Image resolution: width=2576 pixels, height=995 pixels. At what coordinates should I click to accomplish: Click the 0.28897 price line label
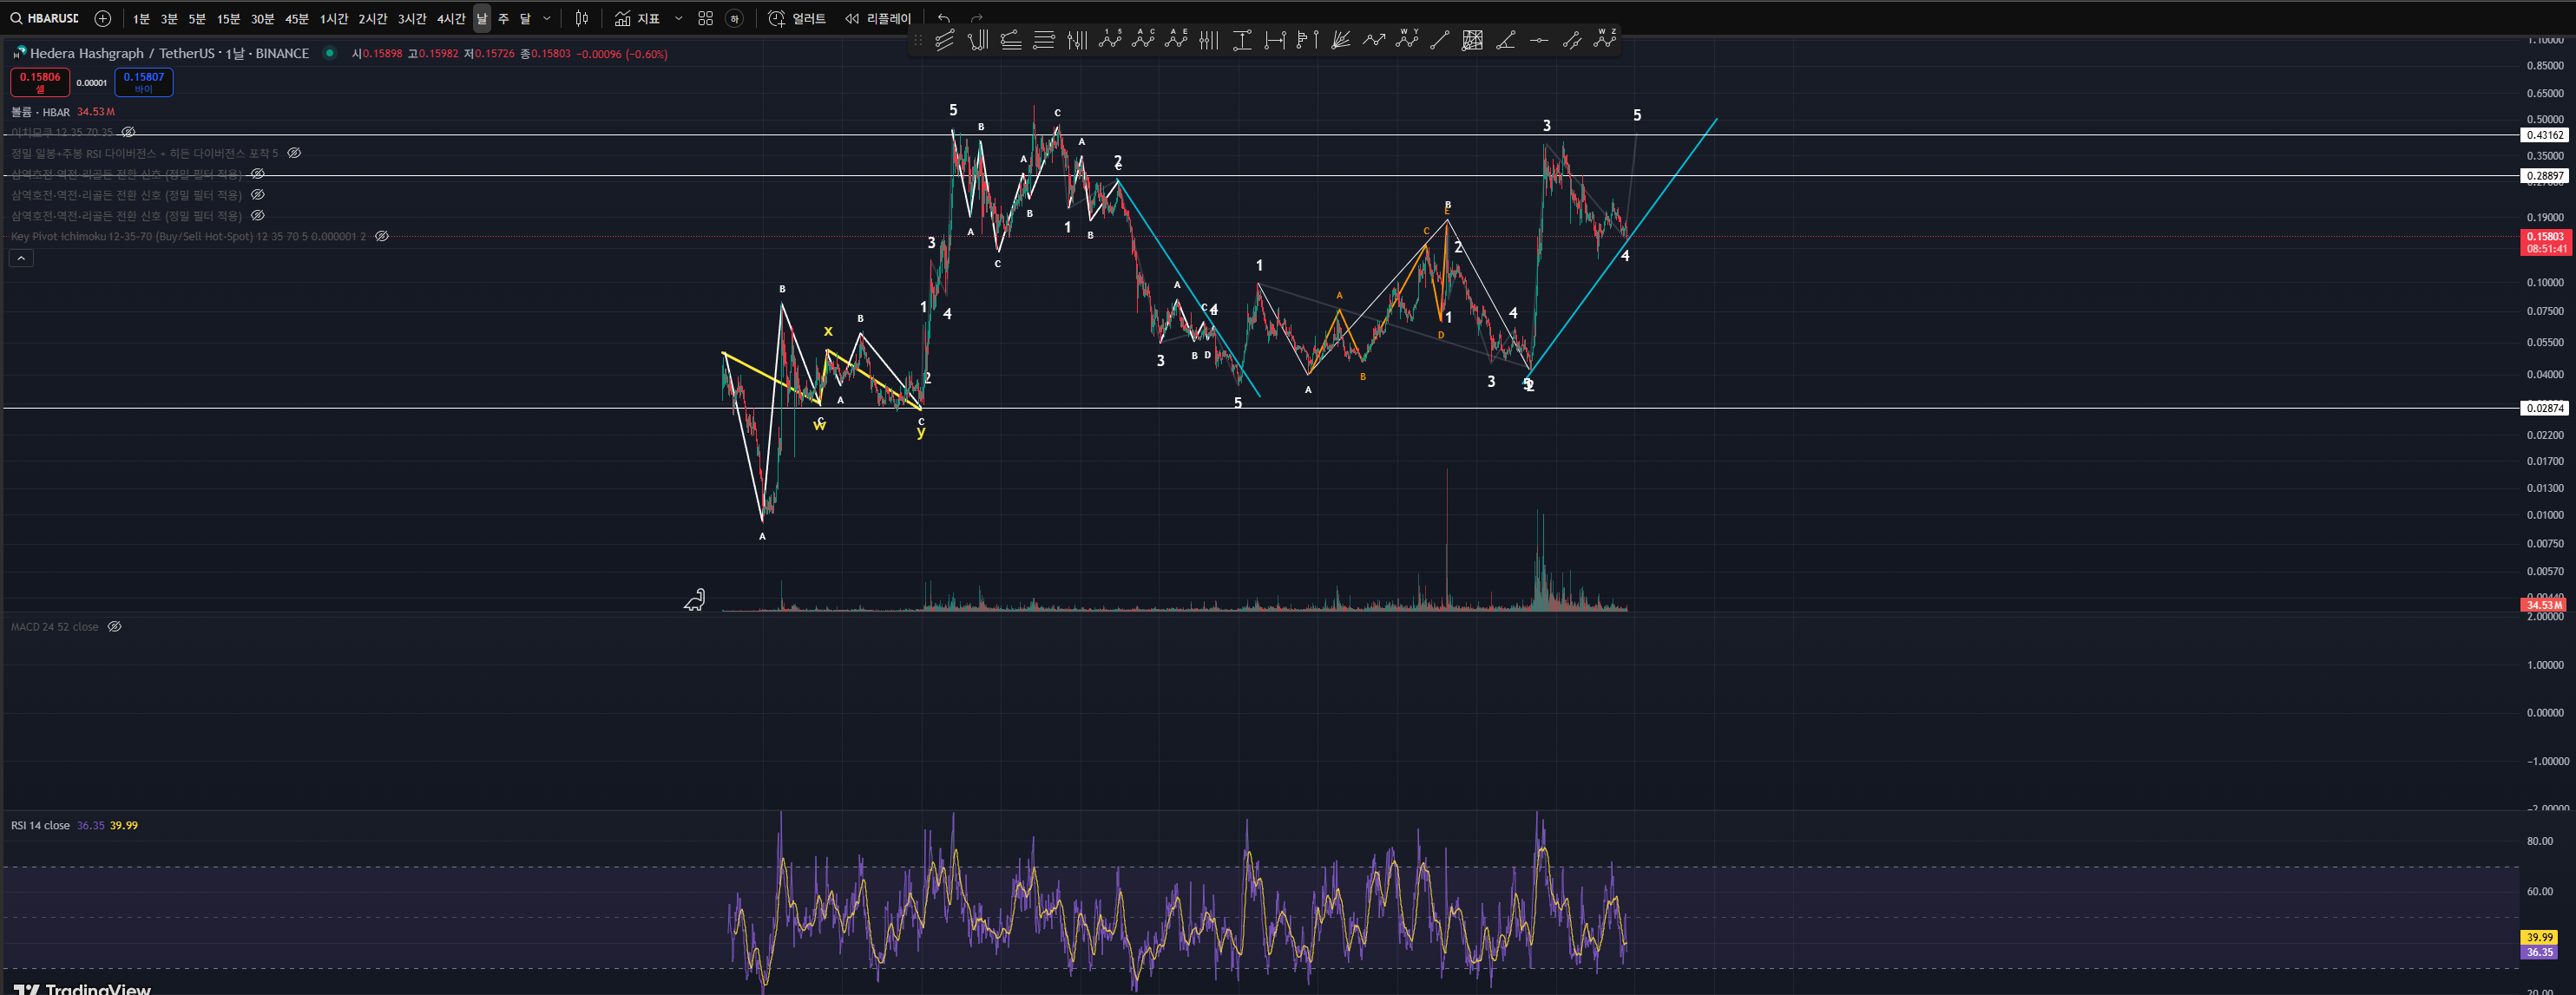(2544, 176)
